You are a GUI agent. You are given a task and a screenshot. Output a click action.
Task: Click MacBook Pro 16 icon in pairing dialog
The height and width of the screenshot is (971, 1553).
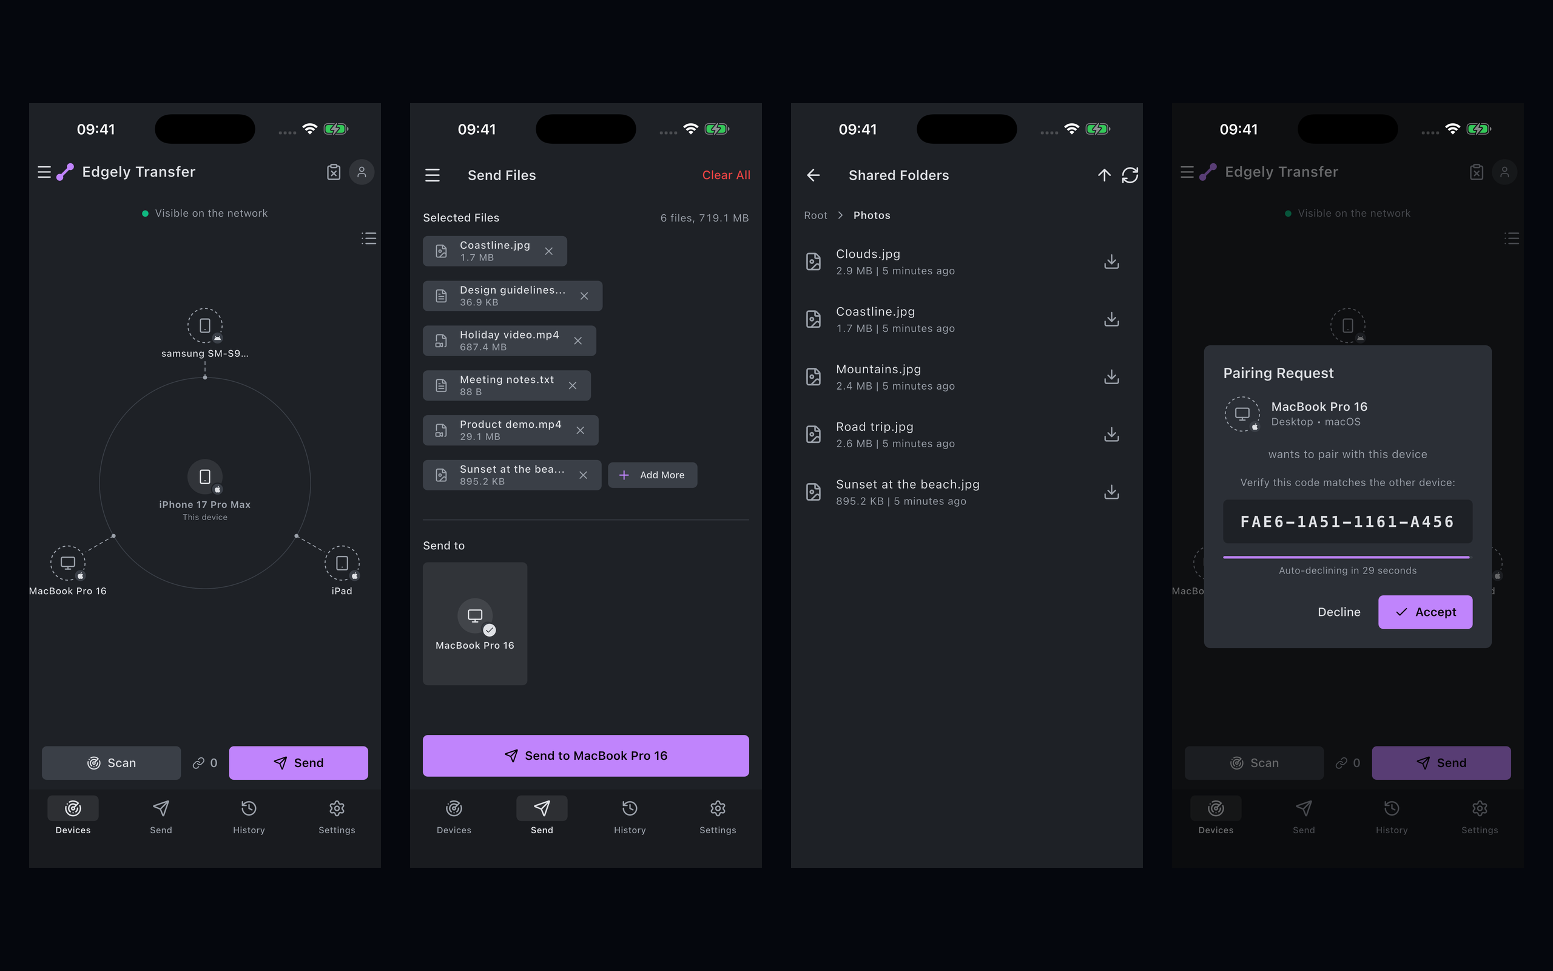1242,413
